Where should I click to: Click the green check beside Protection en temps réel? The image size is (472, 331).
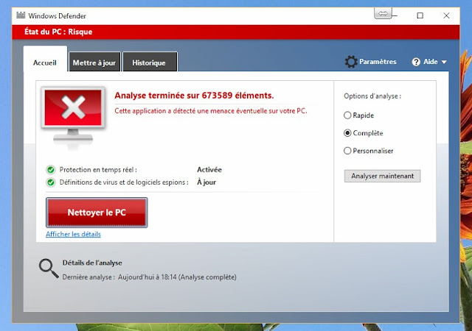coord(51,170)
